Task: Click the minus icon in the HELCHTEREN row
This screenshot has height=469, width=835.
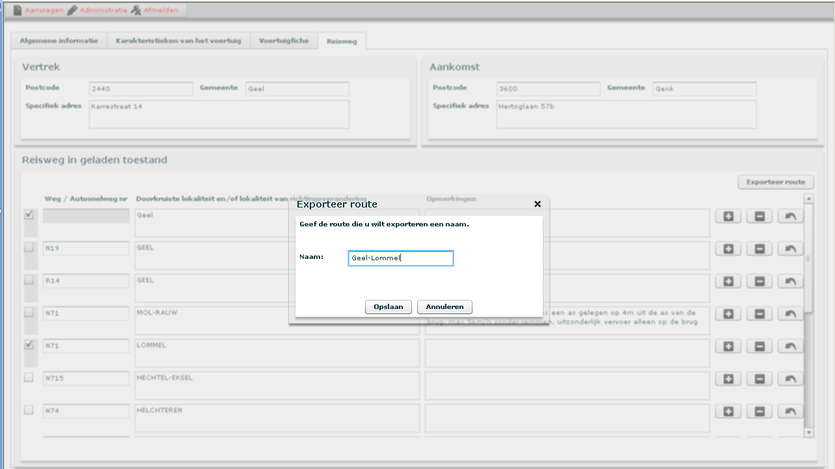Action: (760, 411)
